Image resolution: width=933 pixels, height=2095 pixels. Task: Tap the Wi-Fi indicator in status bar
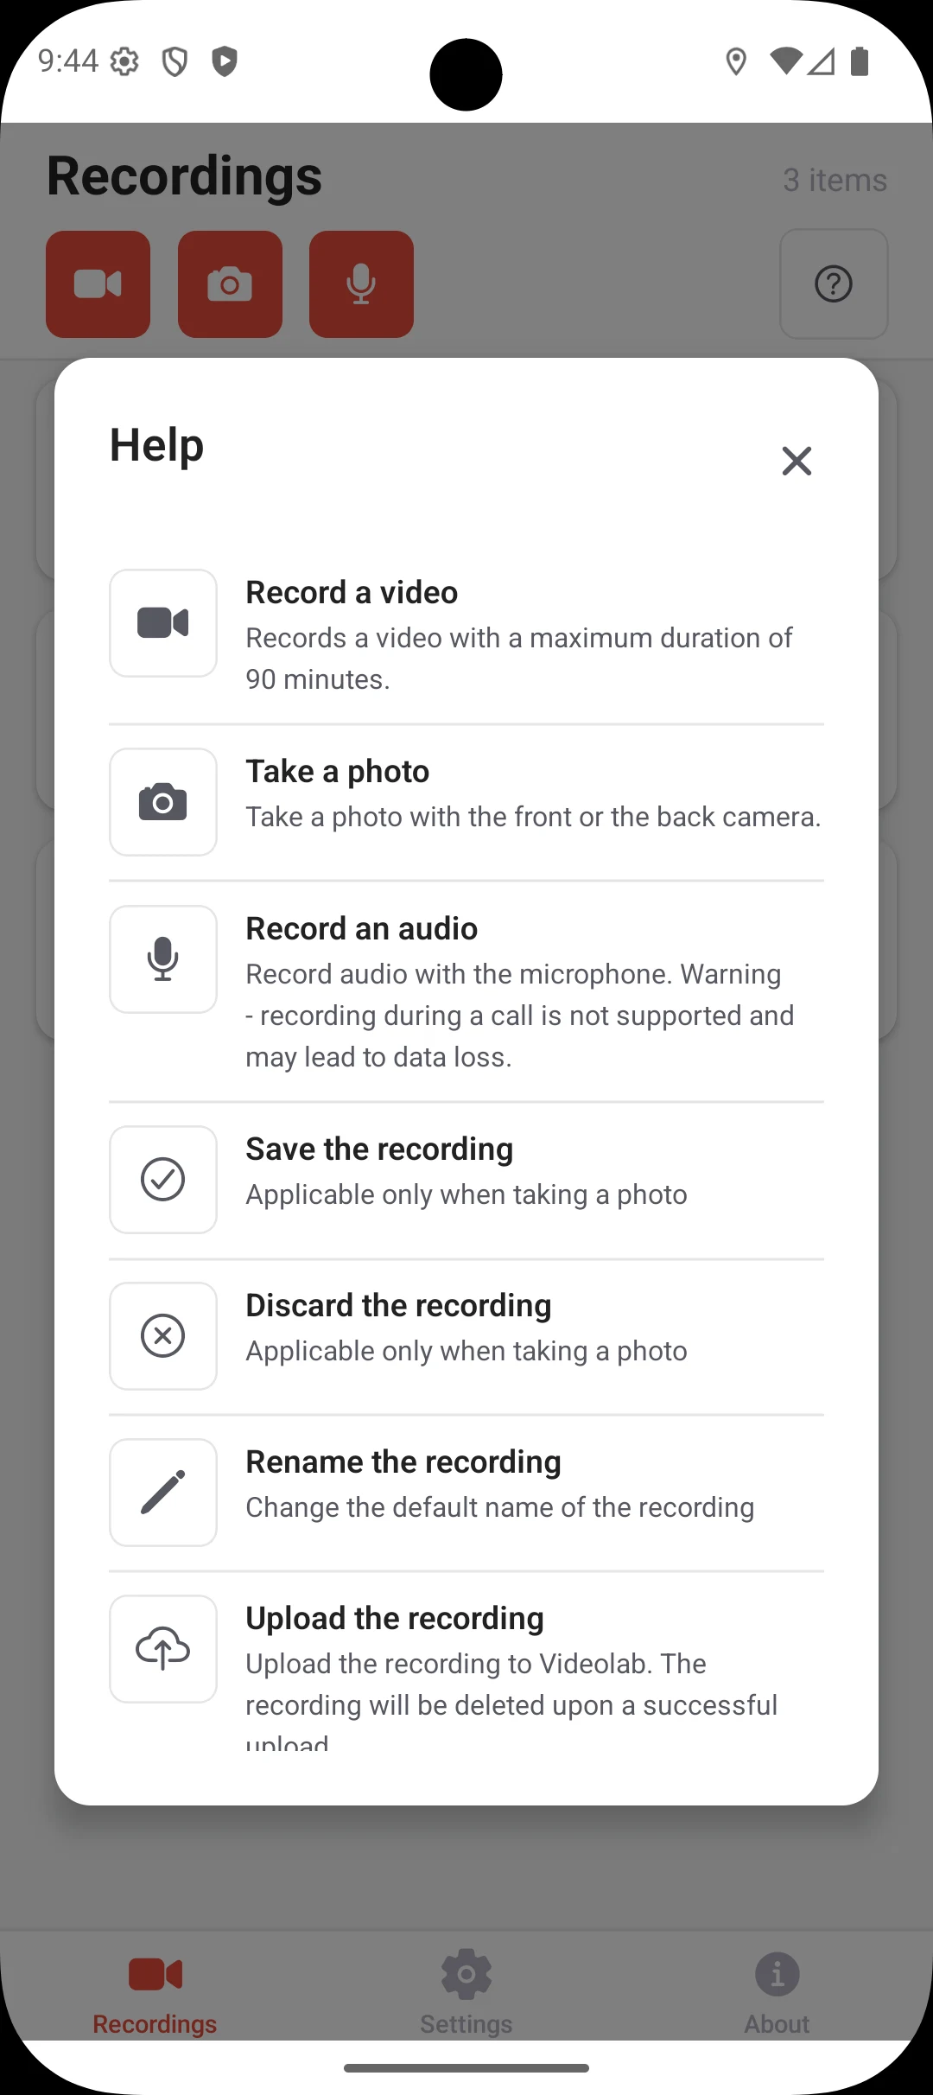(x=786, y=61)
